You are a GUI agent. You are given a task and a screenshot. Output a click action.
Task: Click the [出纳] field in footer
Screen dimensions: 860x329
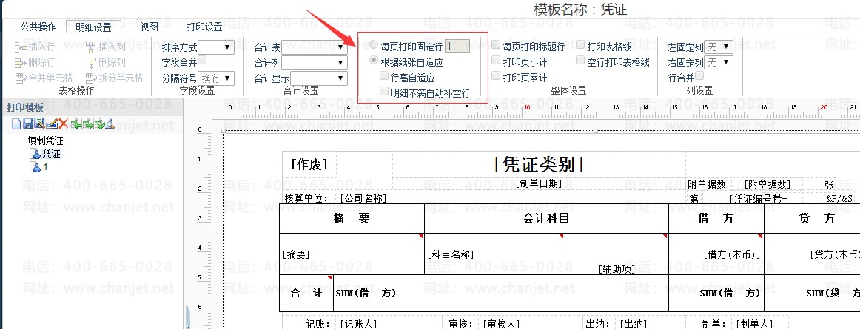(x=634, y=324)
